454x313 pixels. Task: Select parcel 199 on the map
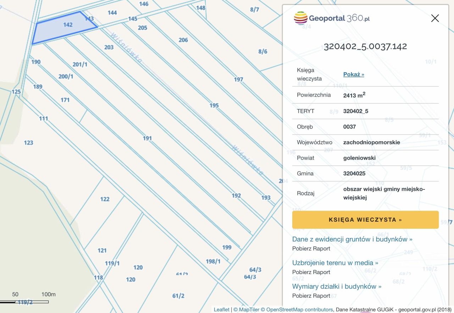pos(227,247)
